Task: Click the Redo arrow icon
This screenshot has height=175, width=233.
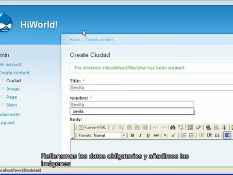Action: pyautogui.click(x=164, y=127)
